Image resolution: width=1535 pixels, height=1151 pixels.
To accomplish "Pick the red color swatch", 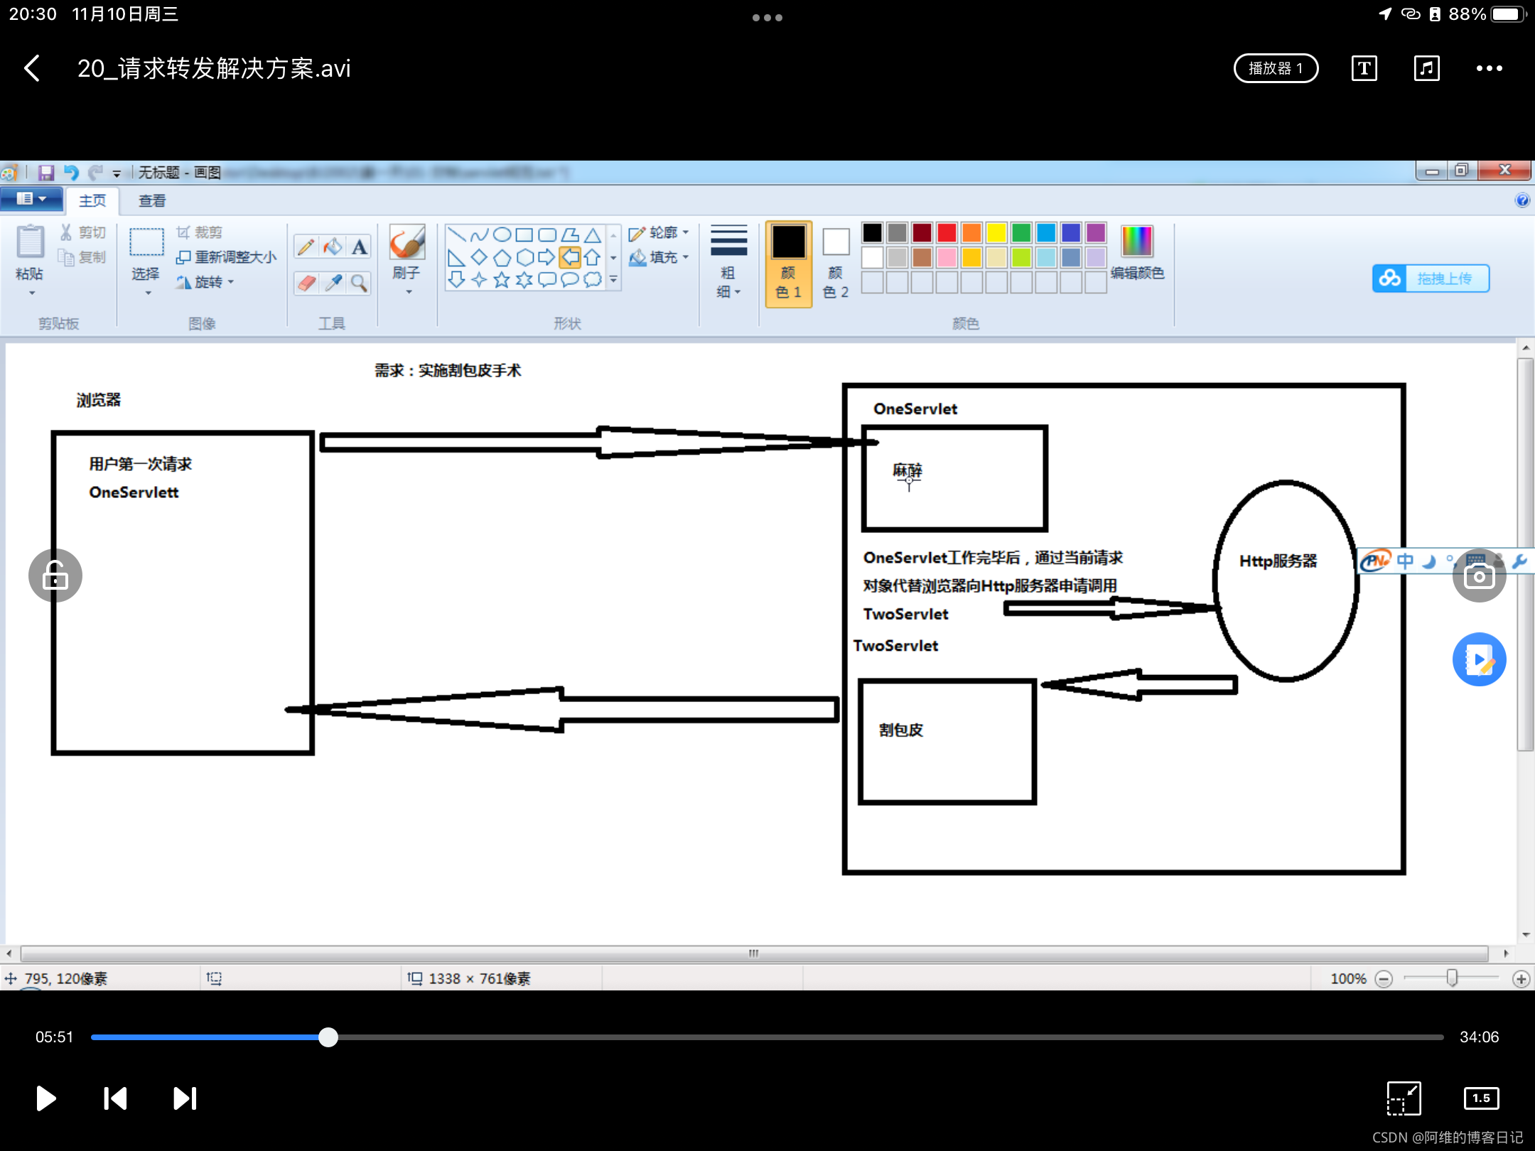I will coord(947,232).
